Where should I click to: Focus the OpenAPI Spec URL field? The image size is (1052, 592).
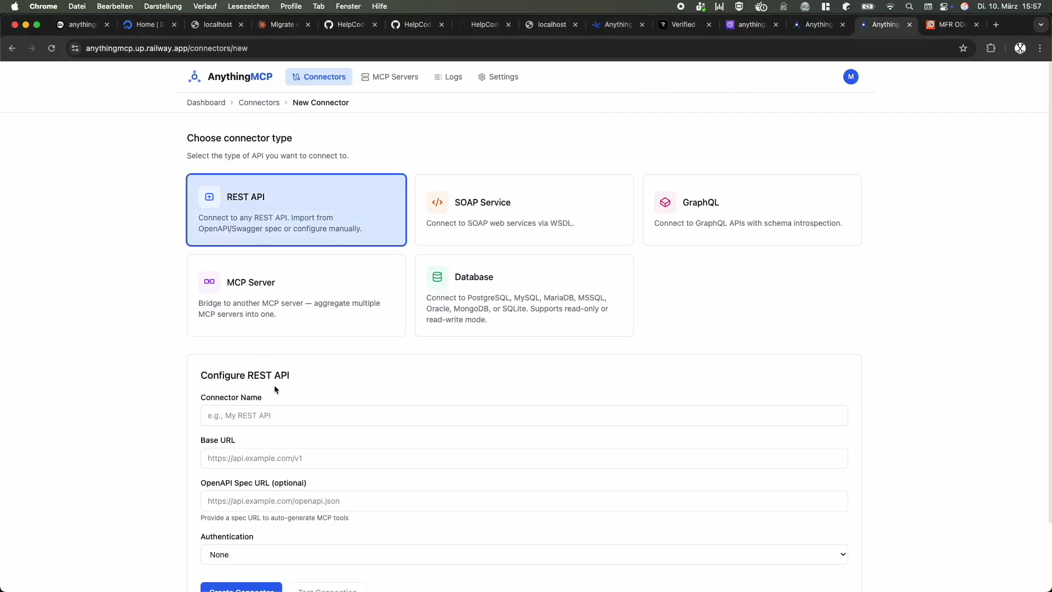(524, 501)
